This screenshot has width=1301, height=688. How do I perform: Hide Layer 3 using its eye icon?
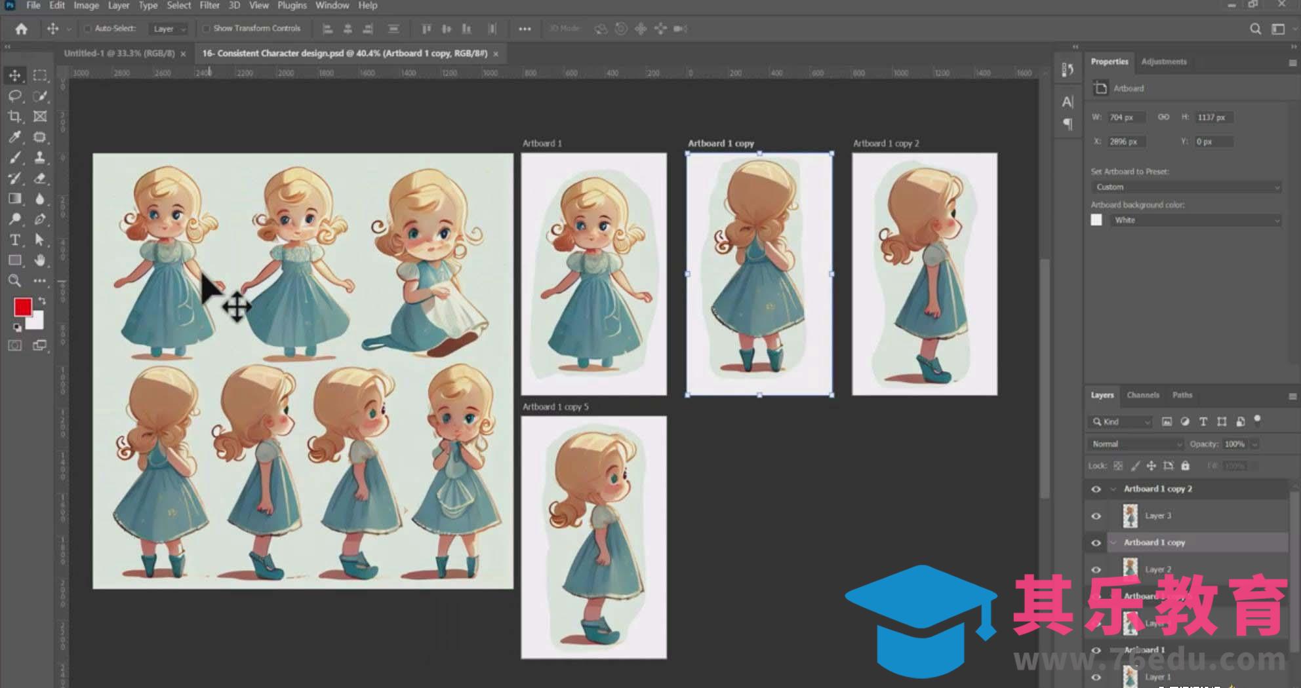[1096, 516]
